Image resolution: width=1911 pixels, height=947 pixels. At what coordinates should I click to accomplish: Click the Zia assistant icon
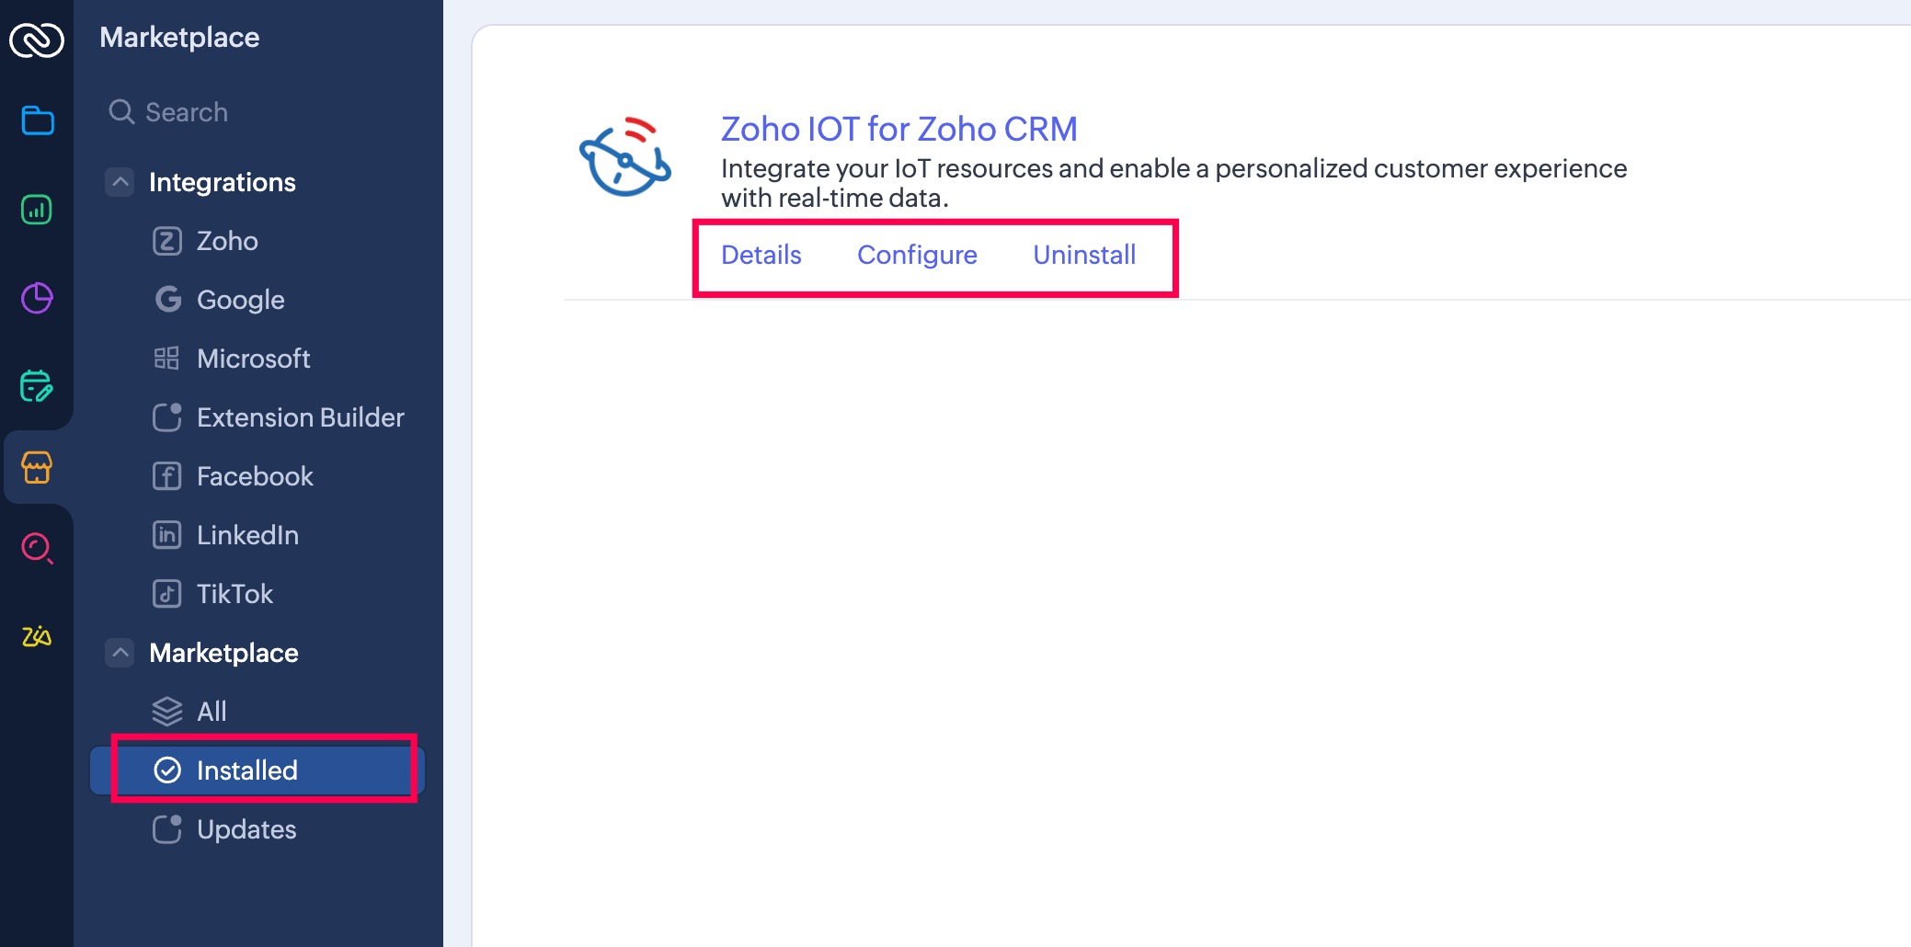coord(37,636)
